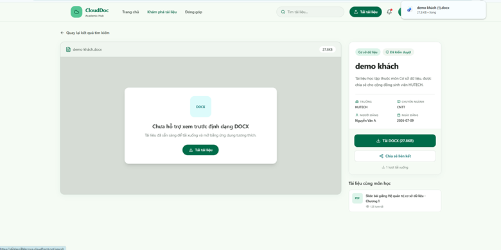
Task: Open Khám phá tài liệu menu item
Action: click(x=162, y=12)
